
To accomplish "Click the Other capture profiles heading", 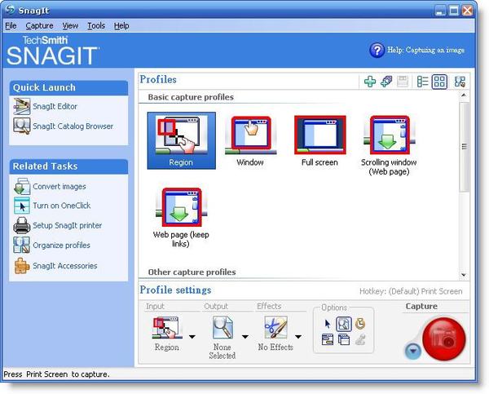I will (x=192, y=272).
